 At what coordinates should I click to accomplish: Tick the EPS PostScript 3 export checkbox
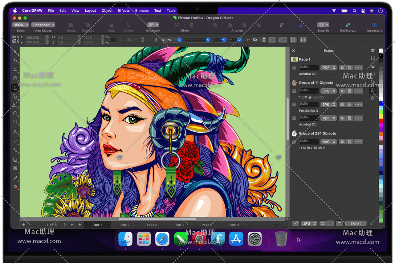pos(294,105)
